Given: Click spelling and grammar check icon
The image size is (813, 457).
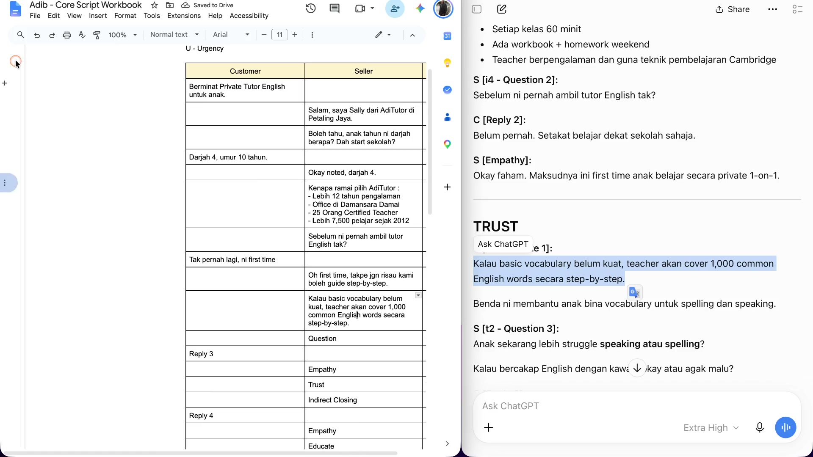Looking at the screenshot, I should [82, 35].
